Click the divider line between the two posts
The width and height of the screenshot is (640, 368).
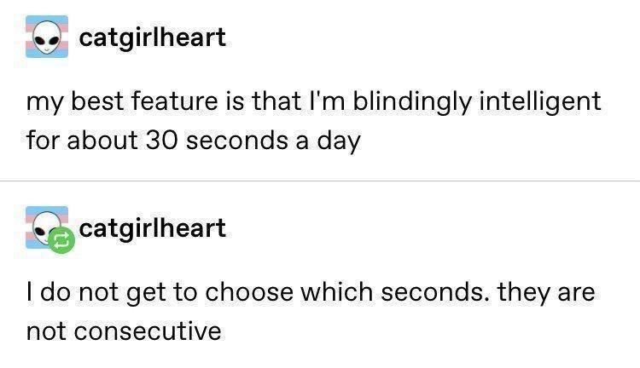[x=320, y=181]
